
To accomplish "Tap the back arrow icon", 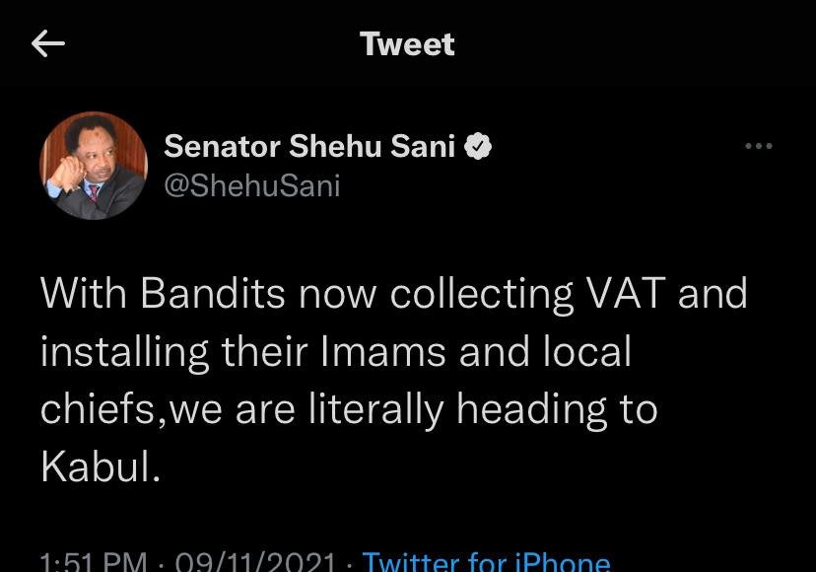I will pyautogui.click(x=47, y=43).
